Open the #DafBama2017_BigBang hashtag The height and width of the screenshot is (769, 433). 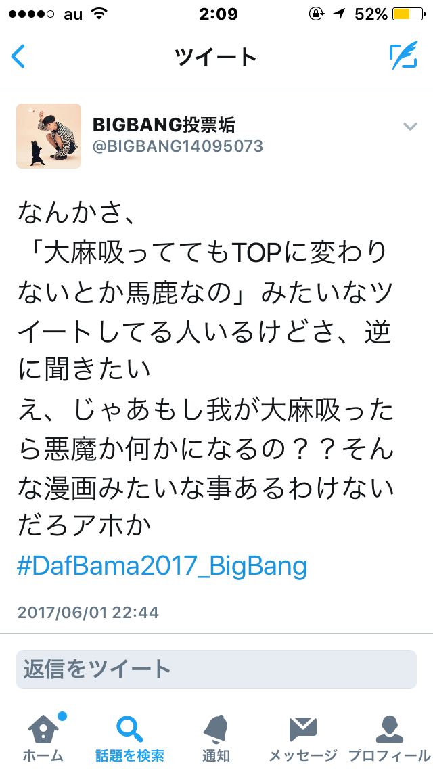[162, 567]
